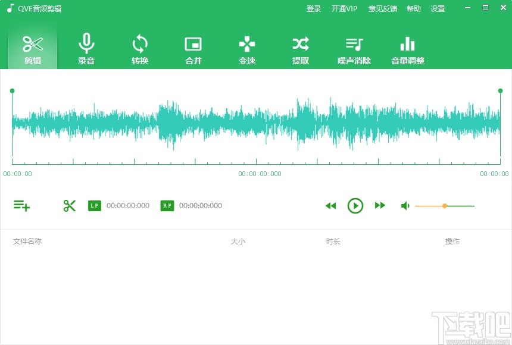Click the QVE音频剪辑 music note logo
This screenshot has height=345, width=512.
pos(11,8)
